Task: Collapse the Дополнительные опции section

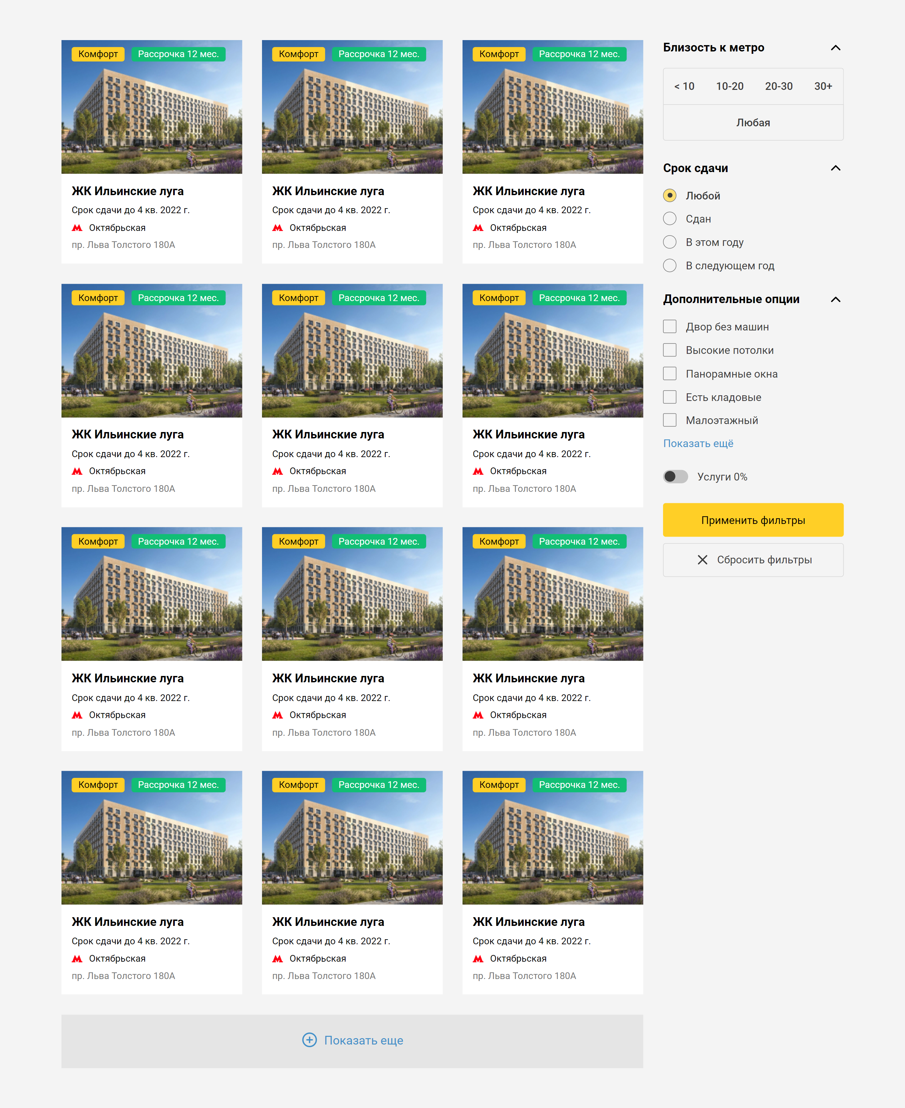Action: [835, 300]
